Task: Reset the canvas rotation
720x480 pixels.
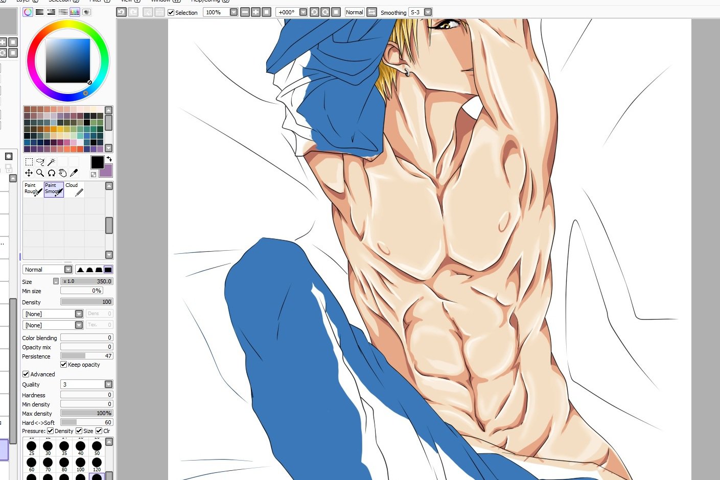Action: coord(336,12)
